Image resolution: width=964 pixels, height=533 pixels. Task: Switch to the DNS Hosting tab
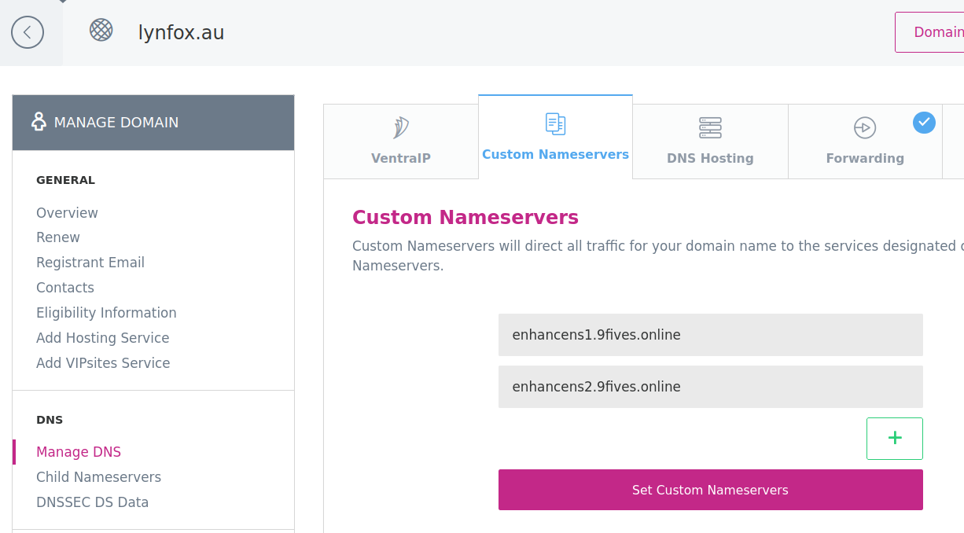click(709, 142)
